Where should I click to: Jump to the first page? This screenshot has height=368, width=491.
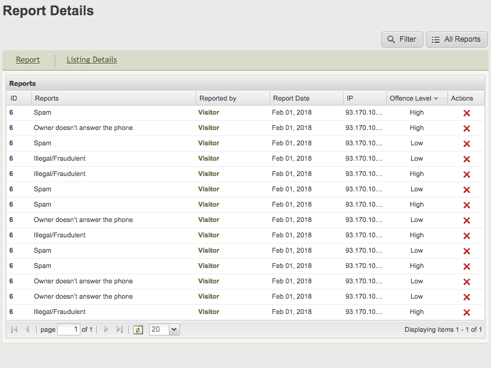(14, 329)
